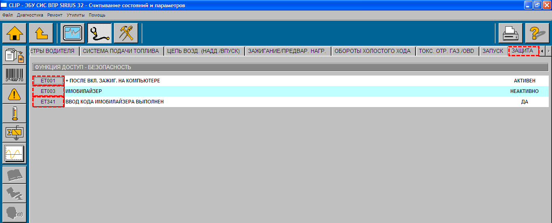
Task: Select the thermometer parameters sidebar icon
Action: click(15, 114)
